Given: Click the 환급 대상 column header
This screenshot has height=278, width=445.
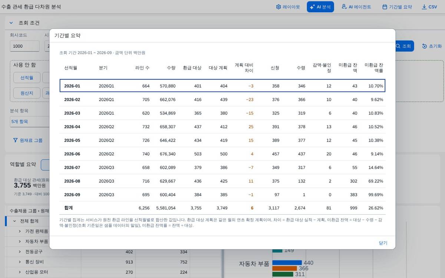Looking at the screenshot, I should [192, 68].
